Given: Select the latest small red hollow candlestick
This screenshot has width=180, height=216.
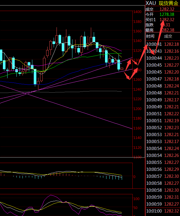Looking at the screenshot, I should pyautogui.click(x=122, y=69).
